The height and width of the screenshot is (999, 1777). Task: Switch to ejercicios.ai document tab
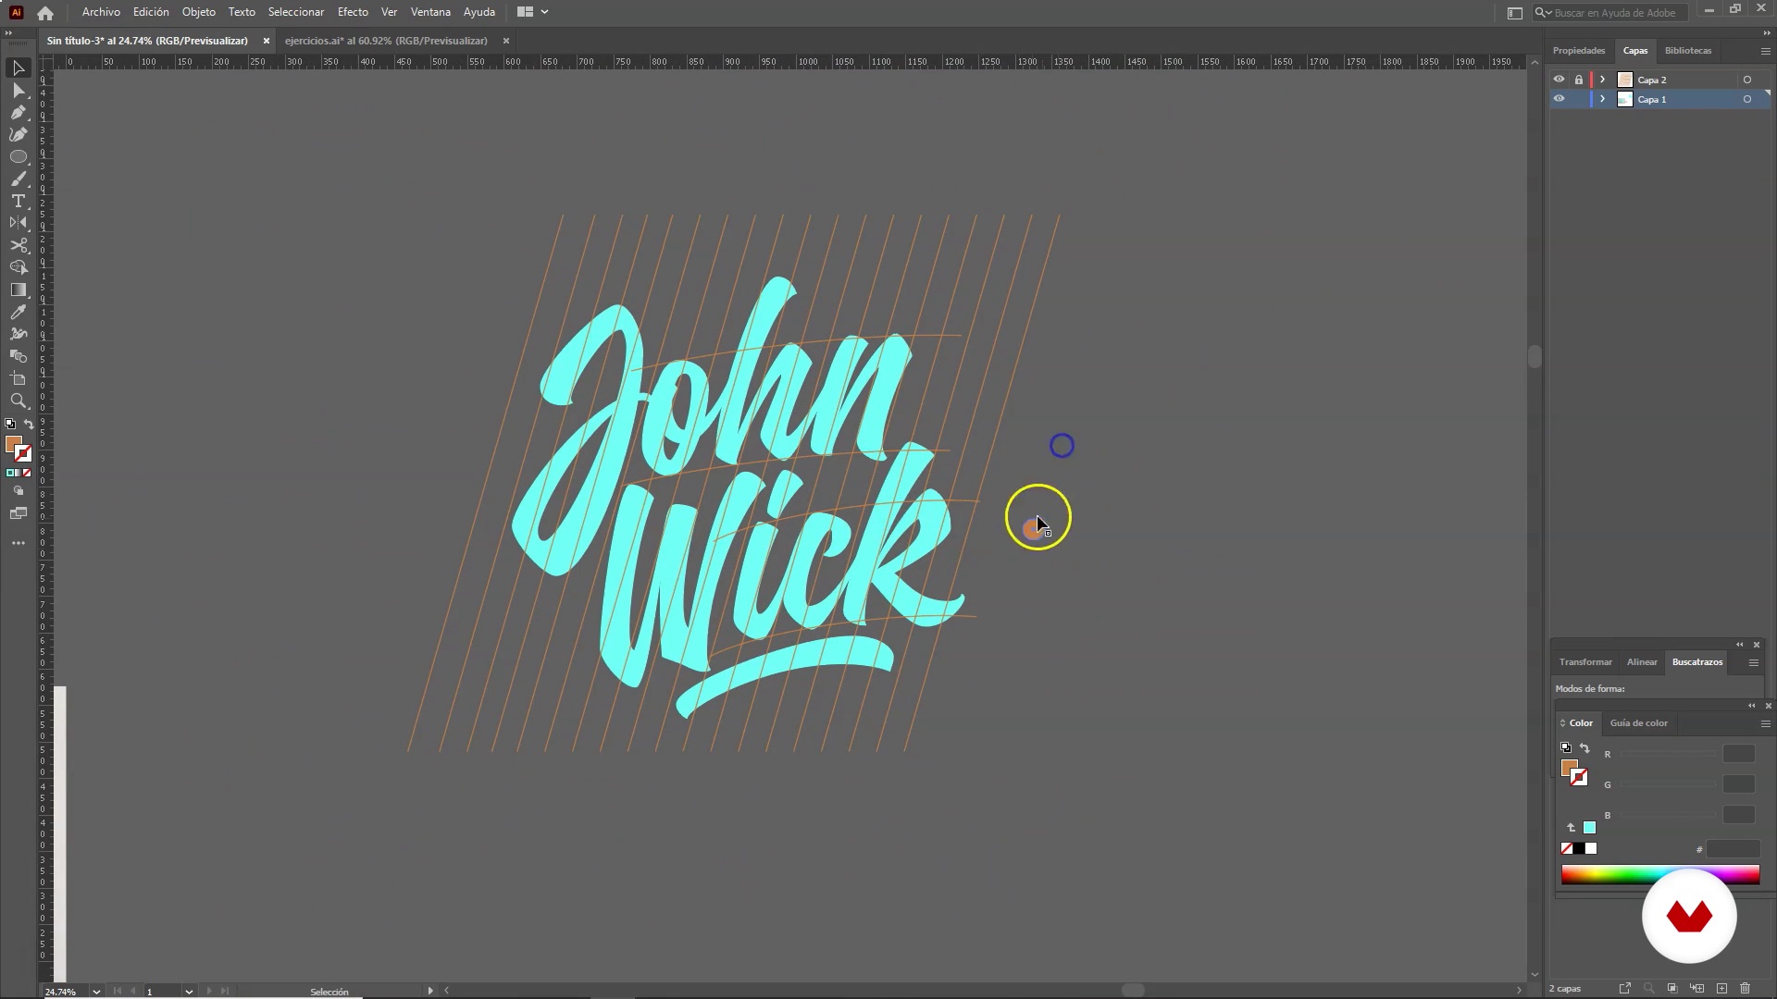point(386,41)
